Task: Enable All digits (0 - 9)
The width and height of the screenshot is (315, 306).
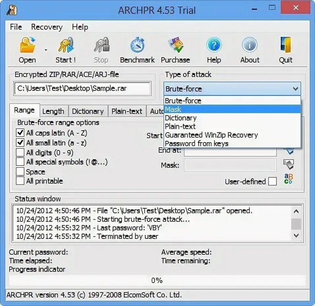Action: [20, 152]
